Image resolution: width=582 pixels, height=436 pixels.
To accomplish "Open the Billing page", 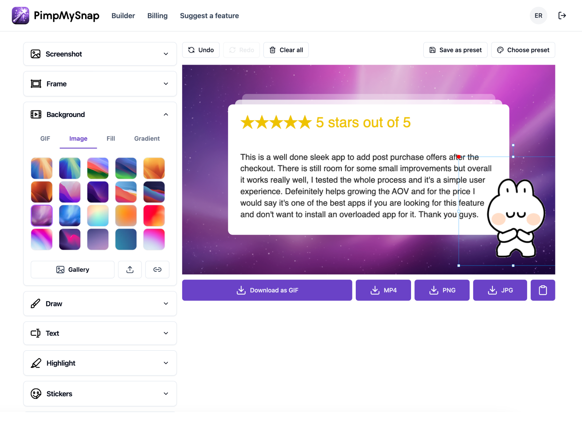I will click(157, 16).
